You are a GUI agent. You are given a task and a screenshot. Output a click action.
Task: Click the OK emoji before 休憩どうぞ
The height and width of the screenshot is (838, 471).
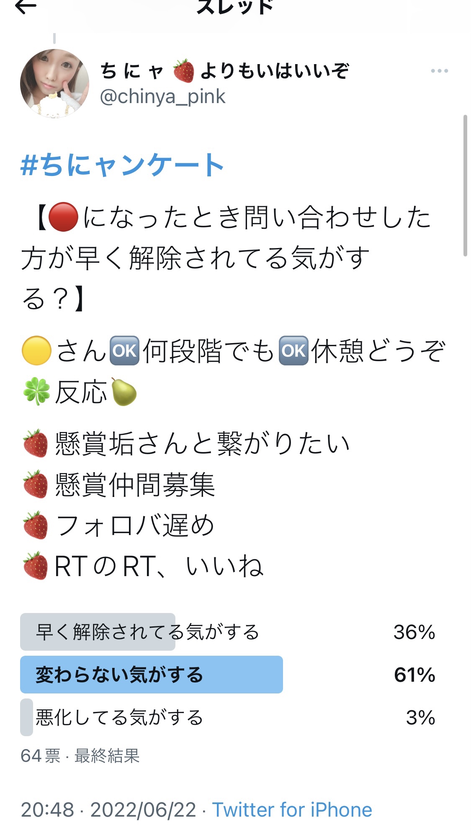(x=293, y=351)
